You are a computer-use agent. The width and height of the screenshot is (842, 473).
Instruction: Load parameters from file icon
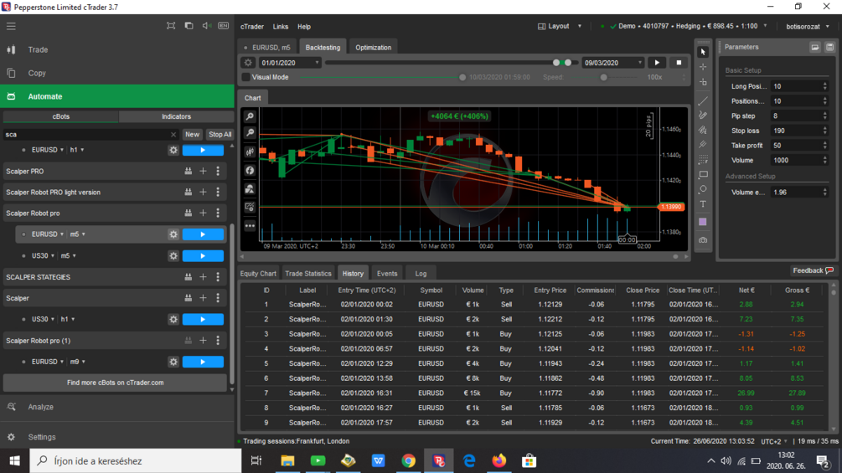815,47
